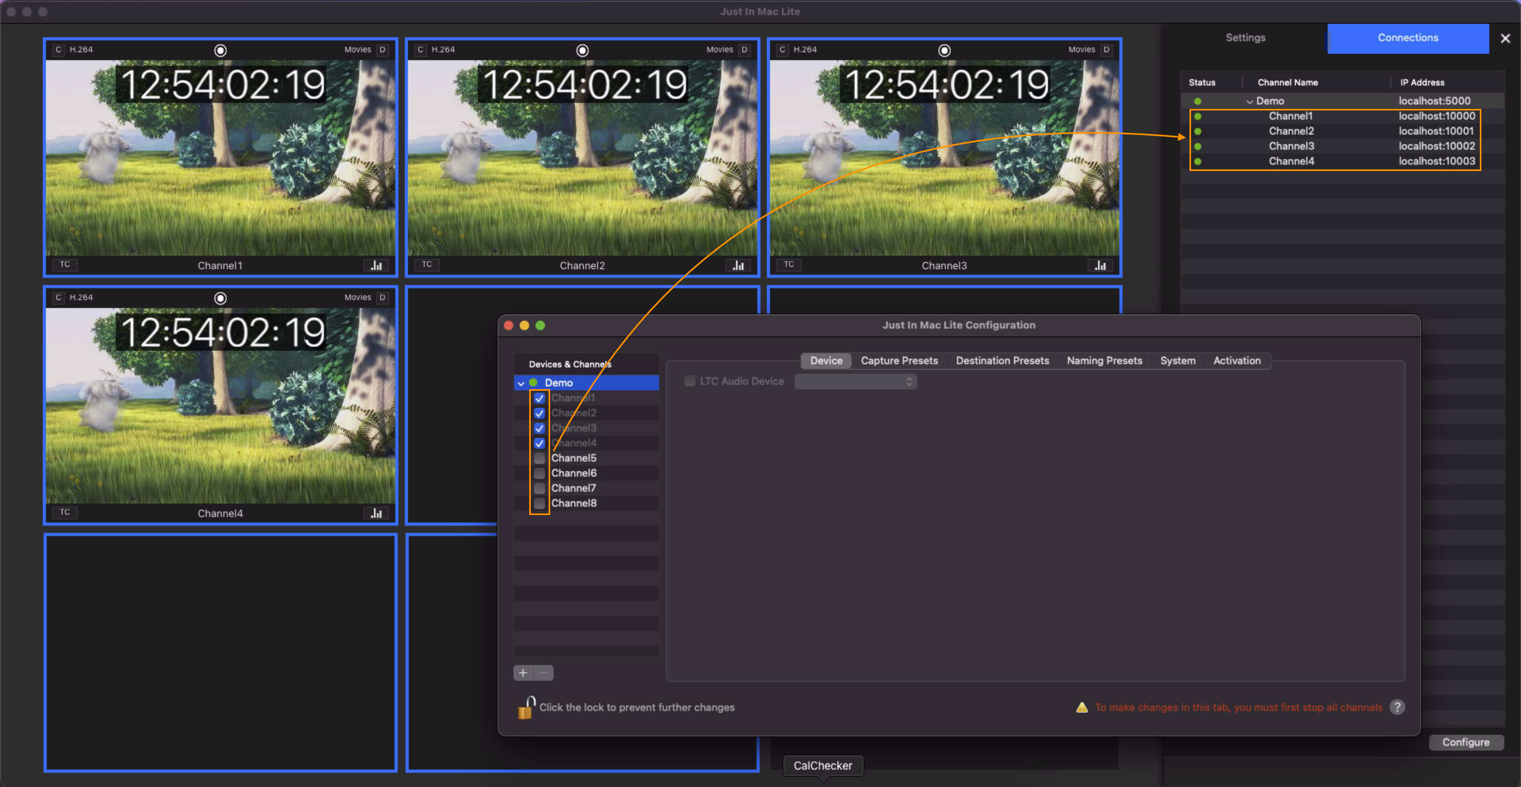Viewport: 1521px width, 787px height.
Task: Click the Status column header
Action: [x=1202, y=83]
